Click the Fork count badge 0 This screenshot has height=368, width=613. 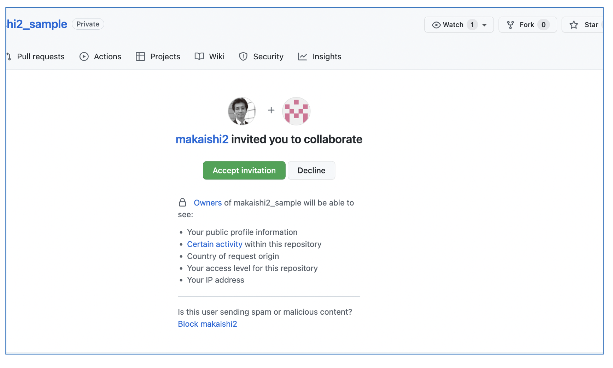coord(543,25)
